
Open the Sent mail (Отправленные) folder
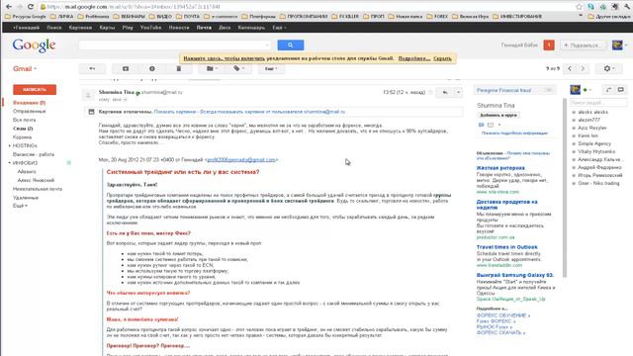29,112
